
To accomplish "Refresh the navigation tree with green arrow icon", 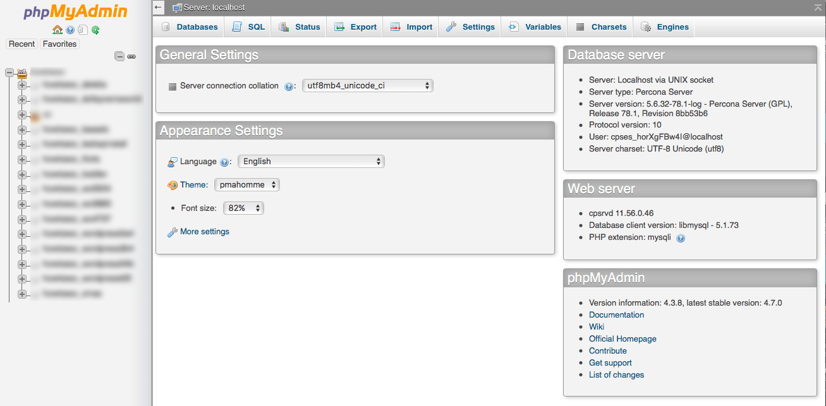I will [x=95, y=30].
